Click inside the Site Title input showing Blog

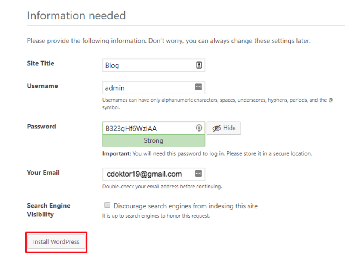pyautogui.click(x=150, y=65)
